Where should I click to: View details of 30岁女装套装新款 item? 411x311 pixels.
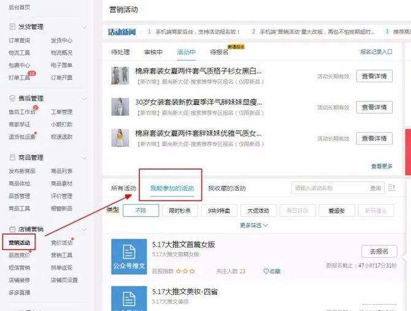pos(374,107)
